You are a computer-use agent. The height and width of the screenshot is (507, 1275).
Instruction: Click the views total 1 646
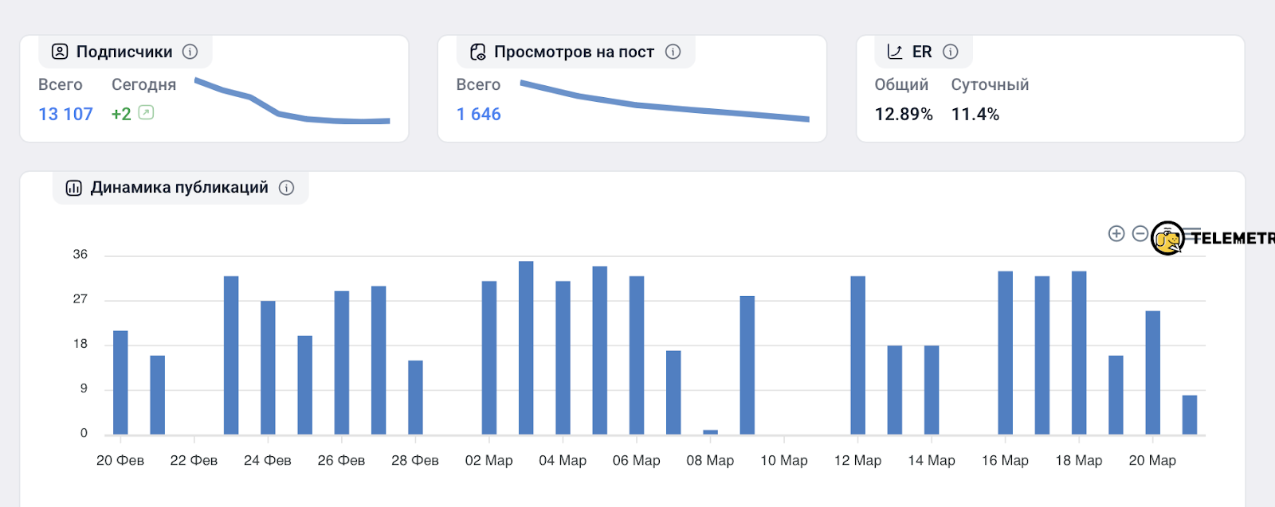(x=478, y=114)
